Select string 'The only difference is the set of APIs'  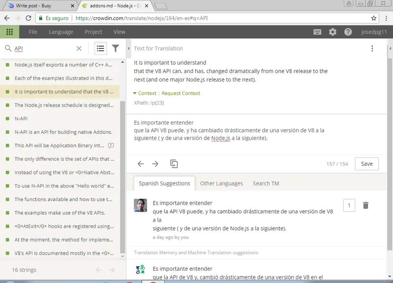(60, 159)
